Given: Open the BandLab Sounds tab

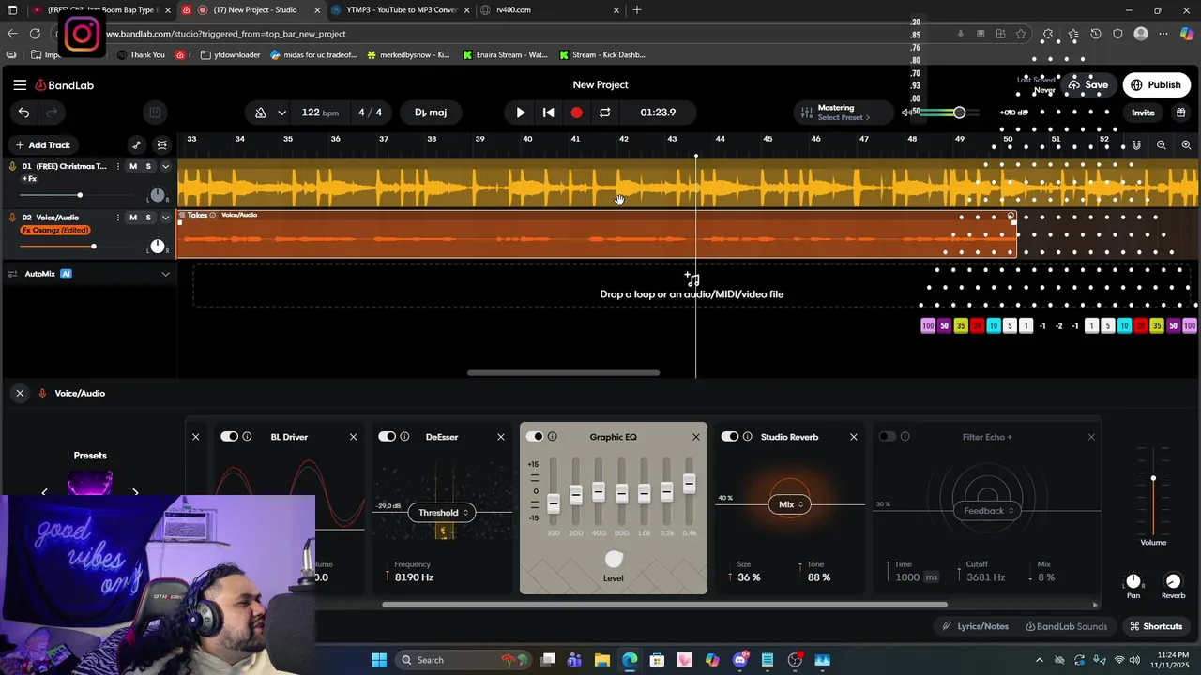Looking at the screenshot, I should pyautogui.click(x=1066, y=626).
